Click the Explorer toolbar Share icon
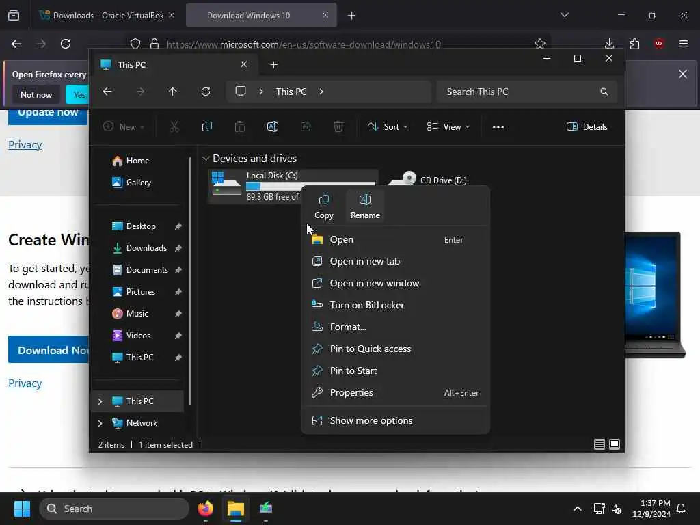The height and width of the screenshot is (525, 700). point(306,127)
